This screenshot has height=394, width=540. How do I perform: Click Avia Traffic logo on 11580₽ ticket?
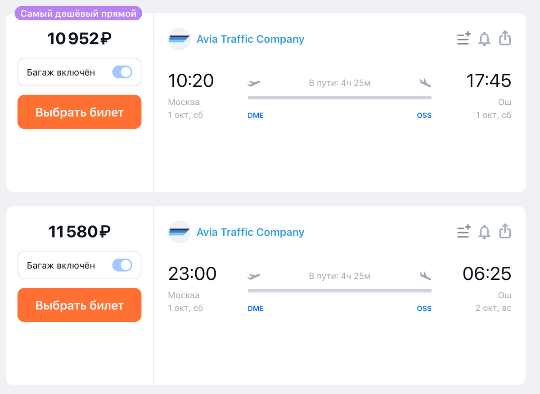pyautogui.click(x=179, y=232)
